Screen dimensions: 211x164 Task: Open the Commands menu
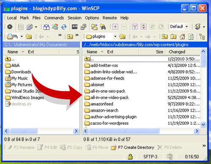(54, 18)
